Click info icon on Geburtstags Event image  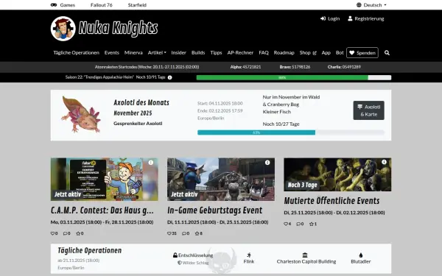click(x=267, y=163)
